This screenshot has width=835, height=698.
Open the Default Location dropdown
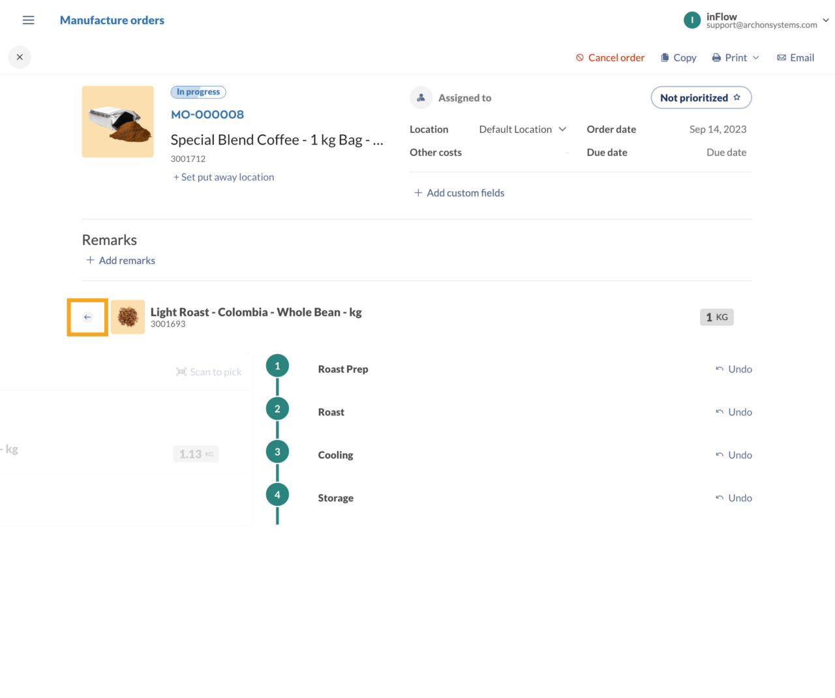pyautogui.click(x=522, y=129)
